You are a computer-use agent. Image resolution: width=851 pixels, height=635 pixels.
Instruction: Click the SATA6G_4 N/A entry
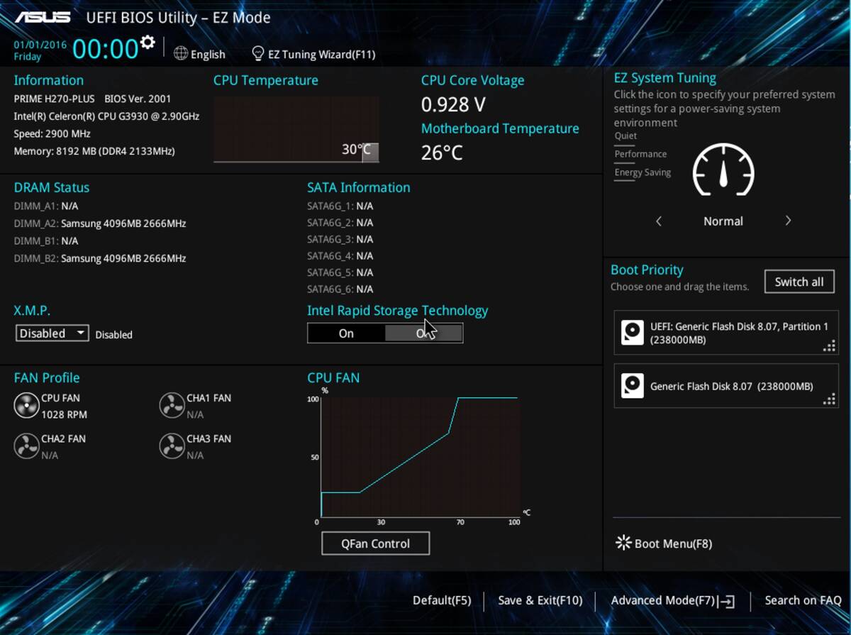(x=340, y=255)
